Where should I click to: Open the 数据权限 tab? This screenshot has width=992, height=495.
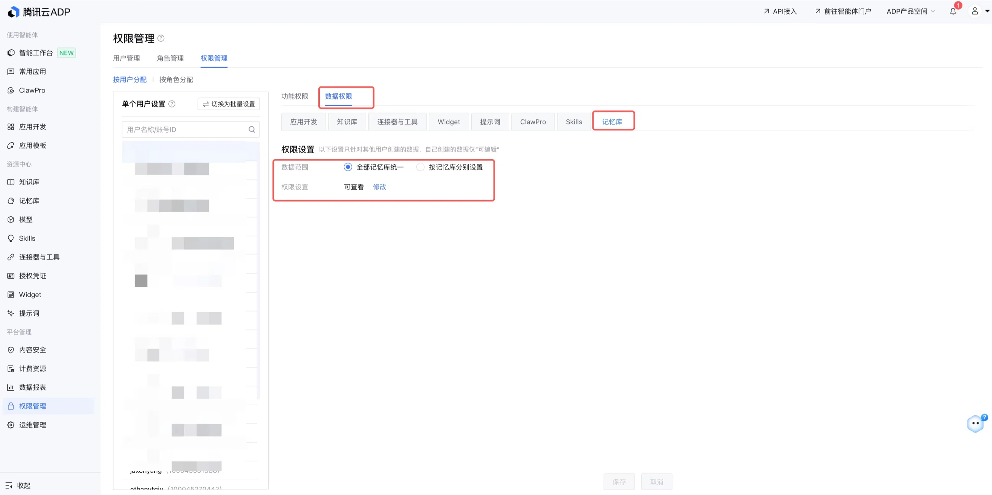[x=339, y=96]
